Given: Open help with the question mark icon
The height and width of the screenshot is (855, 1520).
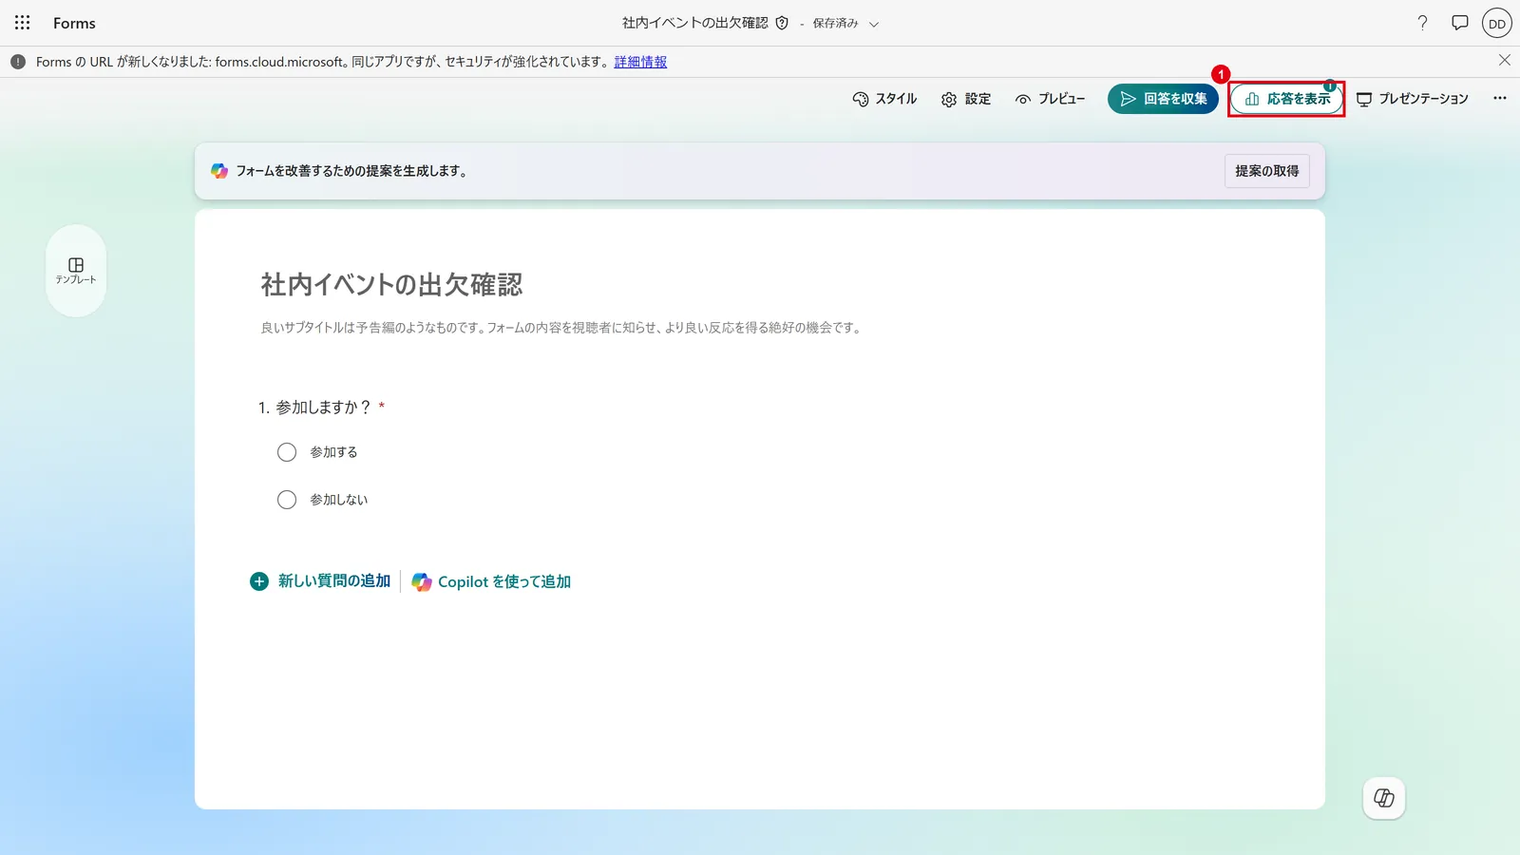Looking at the screenshot, I should click(1422, 23).
